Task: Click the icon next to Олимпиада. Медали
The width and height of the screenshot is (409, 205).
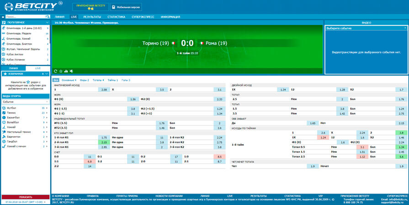Action: click(4, 33)
